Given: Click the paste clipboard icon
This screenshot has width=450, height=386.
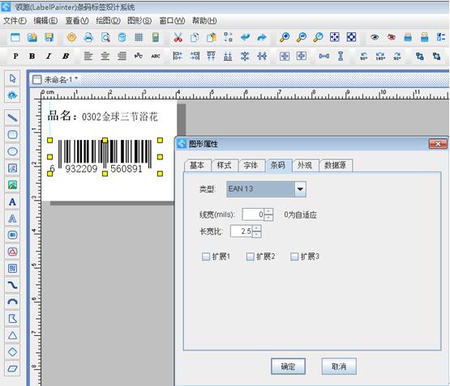Looking at the screenshot, I should pyautogui.click(x=212, y=37).
